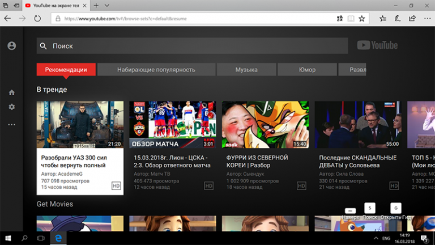The height and width of the screenshot is (245, 435).
Task: Click the Поиск search field
Action: point(193,46)
